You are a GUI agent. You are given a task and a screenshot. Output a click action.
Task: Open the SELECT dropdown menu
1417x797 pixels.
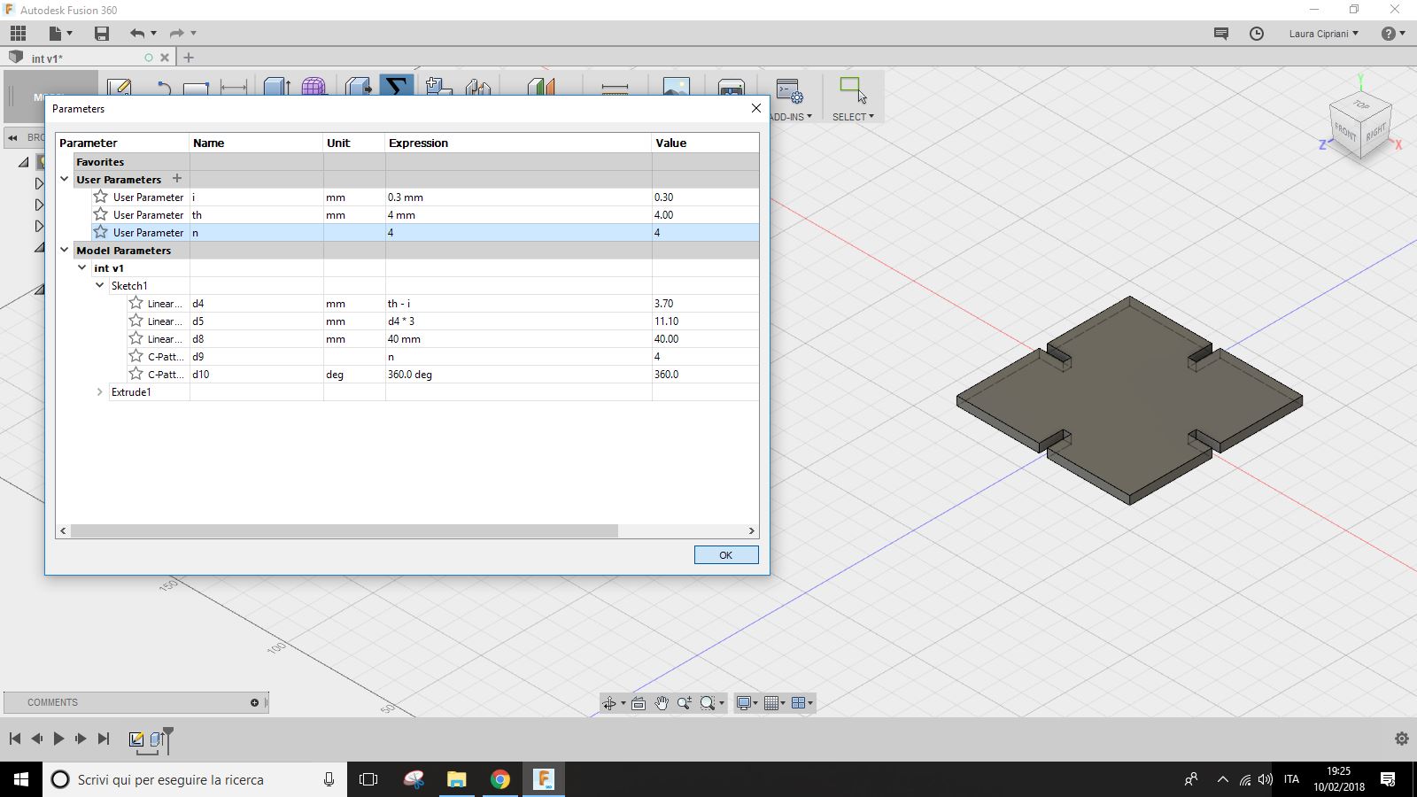(853, 117)
